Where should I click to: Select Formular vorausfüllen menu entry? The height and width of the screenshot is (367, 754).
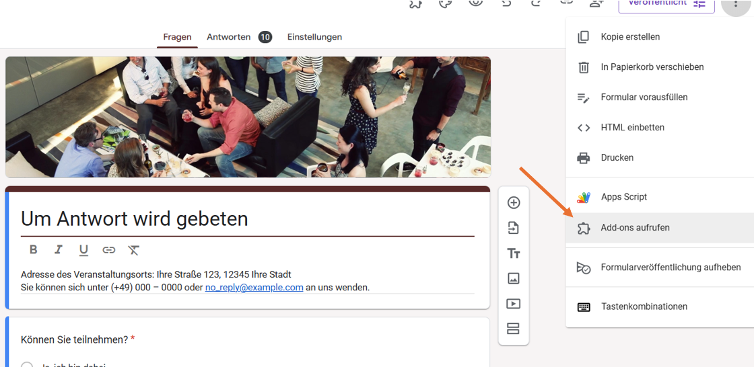pyautogui.click(x=660, y=97)
